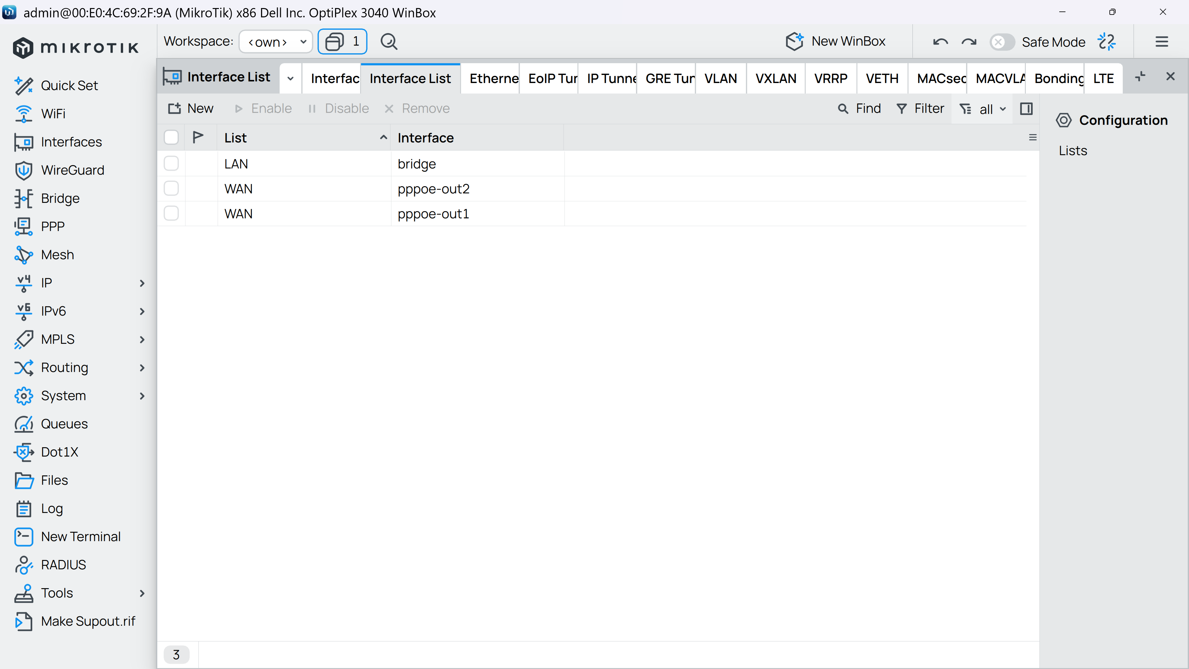Toggle the side panel layout icon
Screen dimensions: 1189x669
pos(1026,109)
